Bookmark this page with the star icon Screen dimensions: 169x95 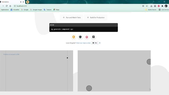pos(147,6)
